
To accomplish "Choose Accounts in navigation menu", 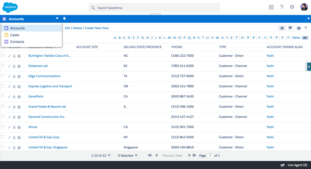I will [32, 28].
